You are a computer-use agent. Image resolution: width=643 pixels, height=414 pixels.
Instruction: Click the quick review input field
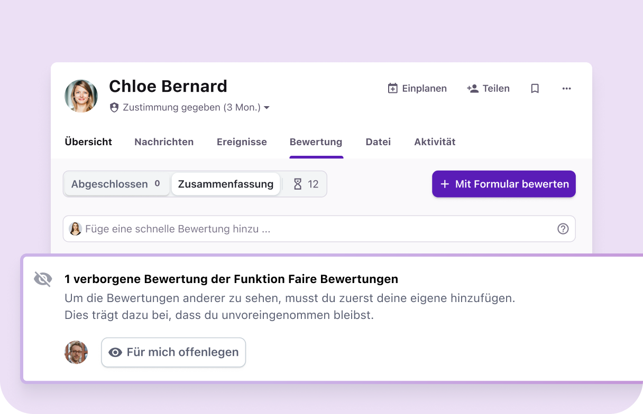coord(317,229)
